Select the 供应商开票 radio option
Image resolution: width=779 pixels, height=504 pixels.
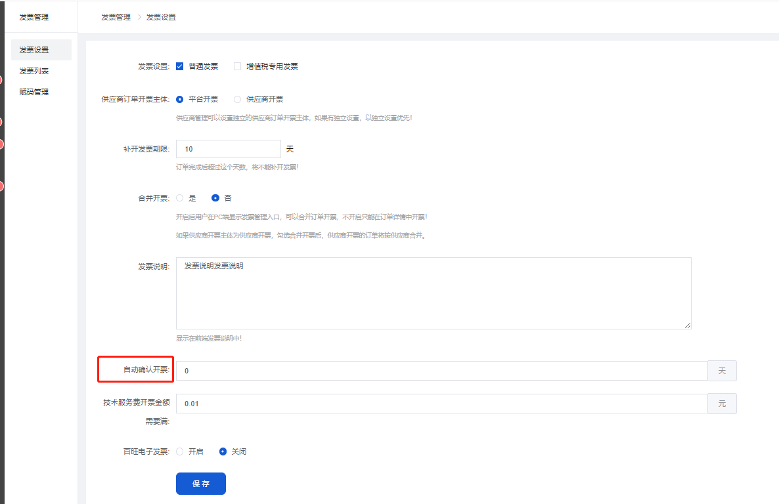point(238,99)
